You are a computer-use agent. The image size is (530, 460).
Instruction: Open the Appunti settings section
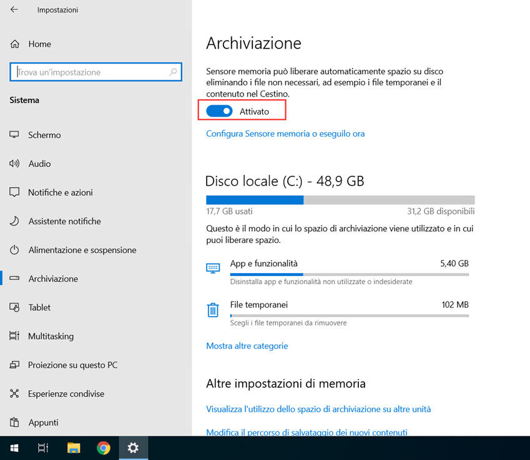pos(42,422)
